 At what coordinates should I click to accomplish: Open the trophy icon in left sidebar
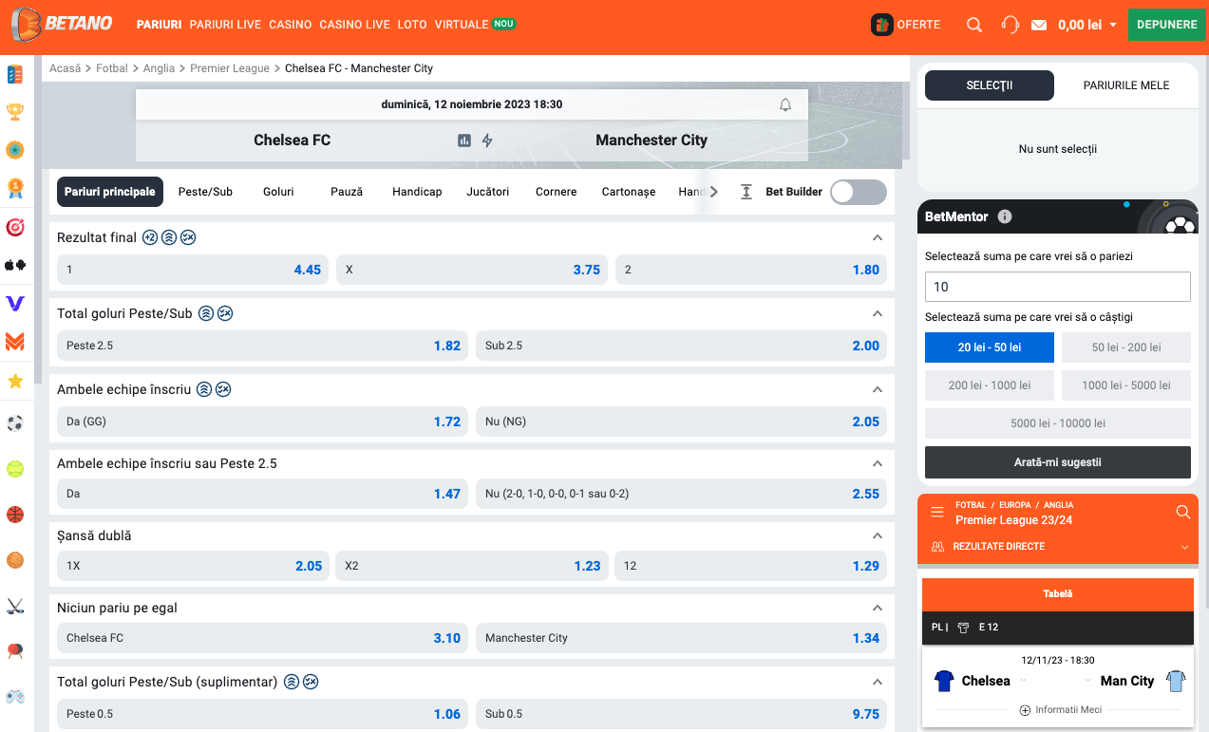15,112
